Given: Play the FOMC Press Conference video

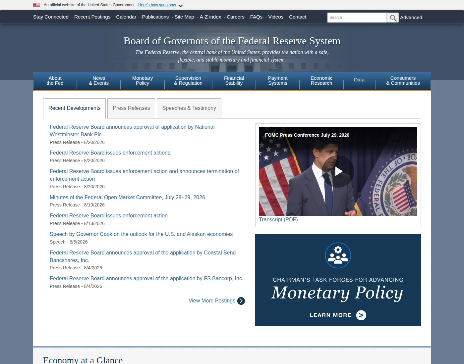Looking at the screenshot, I should [338, 171].
